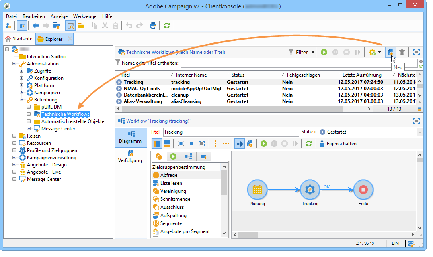Click the New workflow icon

pos(390,52)
